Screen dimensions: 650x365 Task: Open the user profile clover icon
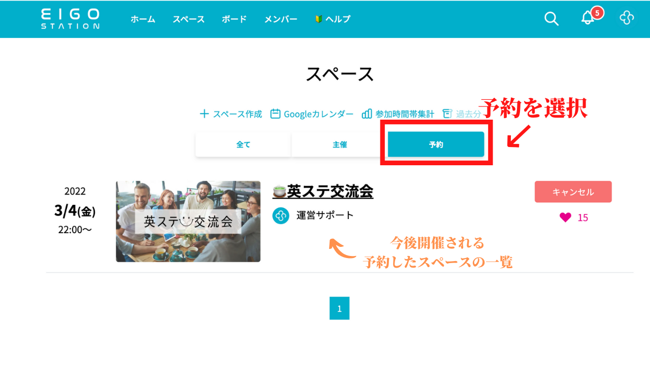627,19
